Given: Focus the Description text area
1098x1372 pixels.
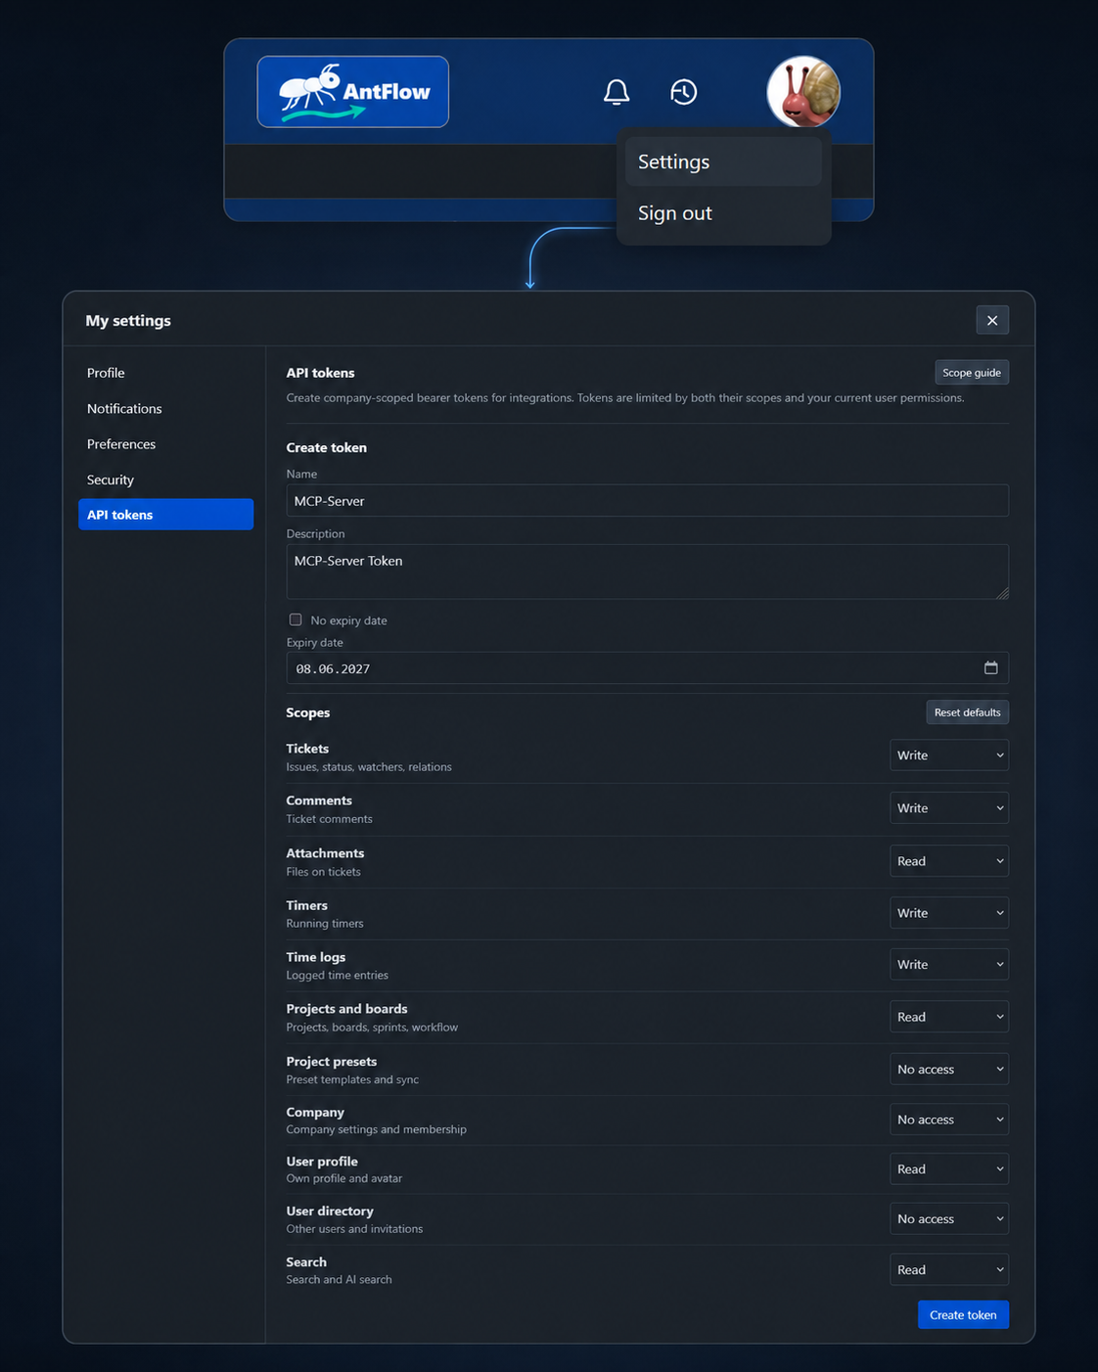Looking at the screenshot, I should [647, 572].
